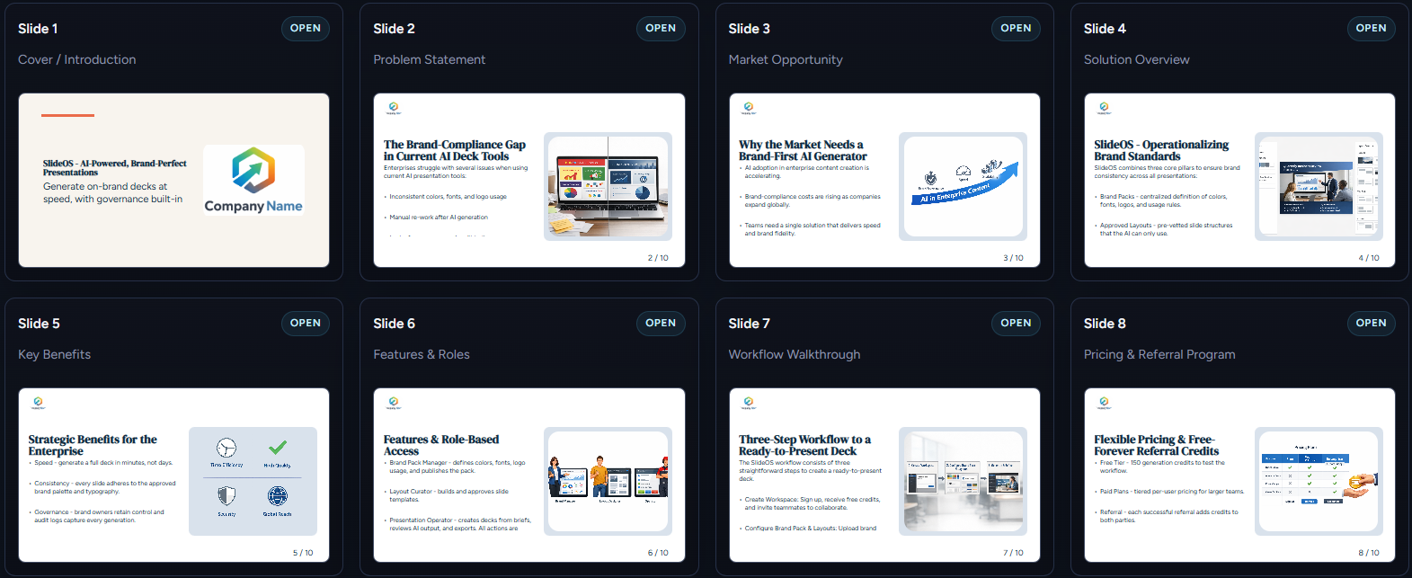This screenshot has height=578, width=1412.
Task: Click the 'Slide 5' card title
Action: point(39,324)
